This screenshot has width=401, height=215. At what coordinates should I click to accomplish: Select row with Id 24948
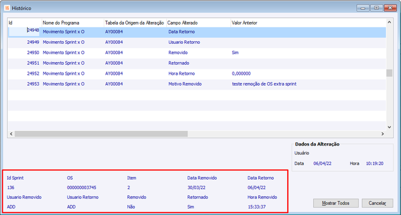(197, 32)
